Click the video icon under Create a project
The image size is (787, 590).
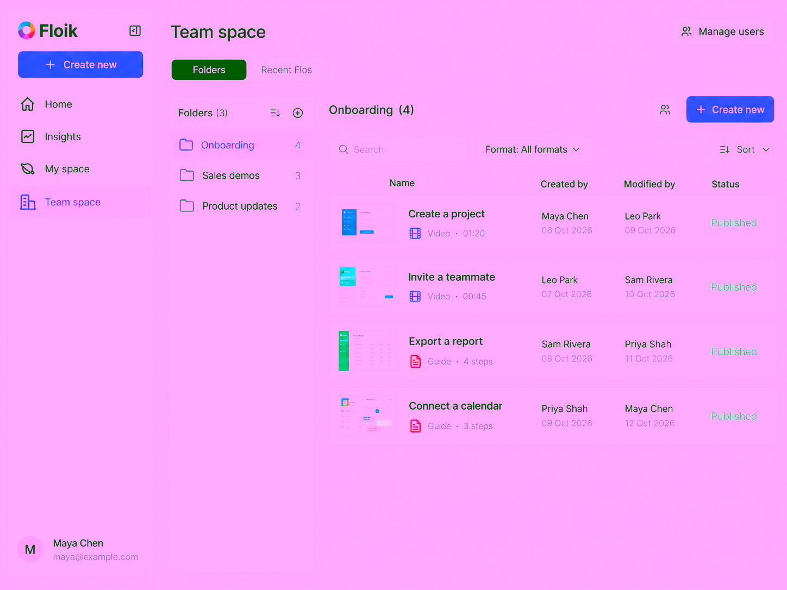point(415,234)
